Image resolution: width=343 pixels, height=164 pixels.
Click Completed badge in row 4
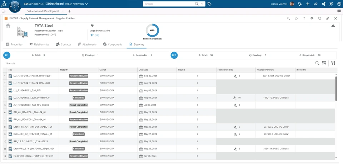[79, 98]
